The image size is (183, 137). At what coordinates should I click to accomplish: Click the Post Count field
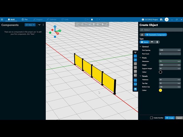[x=170, y=54]
